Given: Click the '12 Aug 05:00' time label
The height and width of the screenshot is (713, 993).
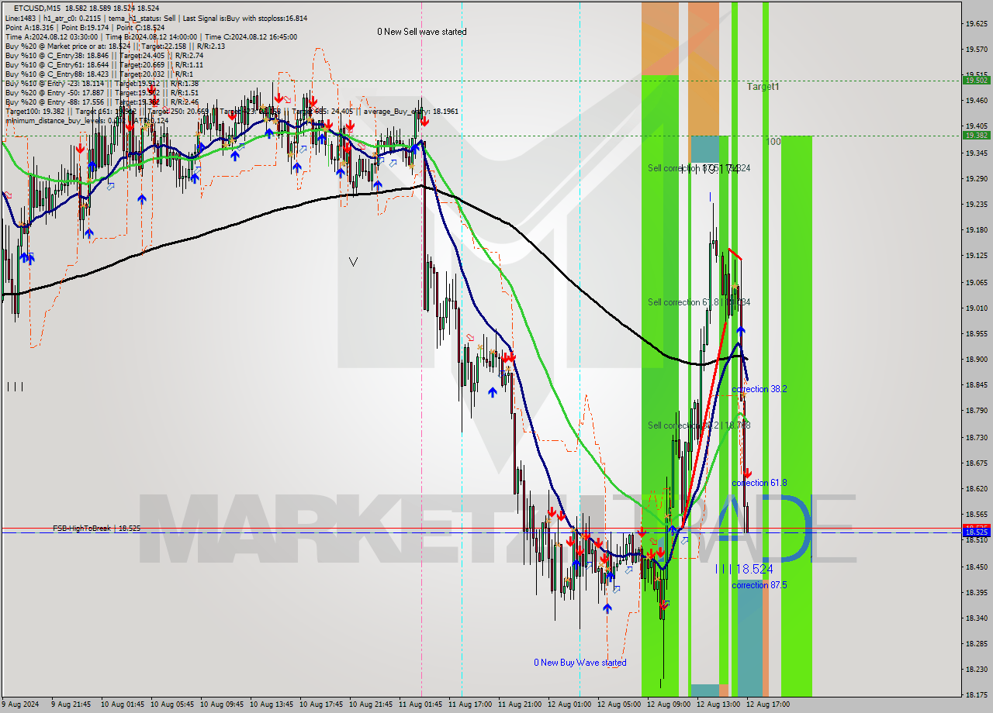Looking at the screenshot, I should [619, 704].
